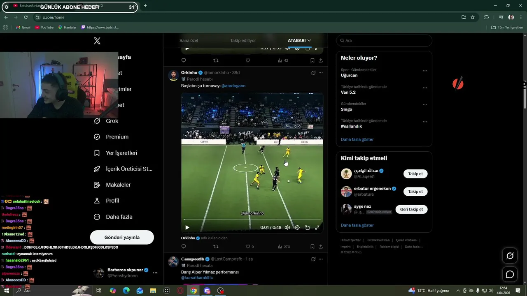Screen dimensions: 527x296
Task: Open Grok explain icon on Orkinho post
Action: point(313,73)
